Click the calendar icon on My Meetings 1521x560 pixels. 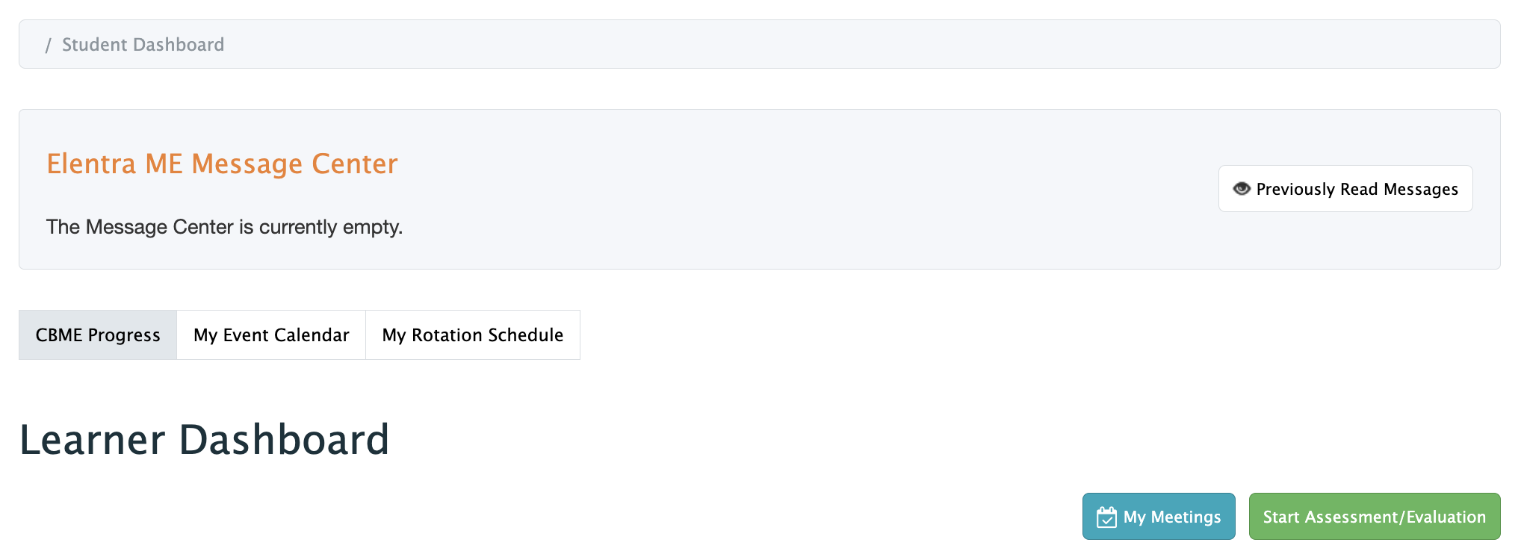click(x=1106, y=517)
